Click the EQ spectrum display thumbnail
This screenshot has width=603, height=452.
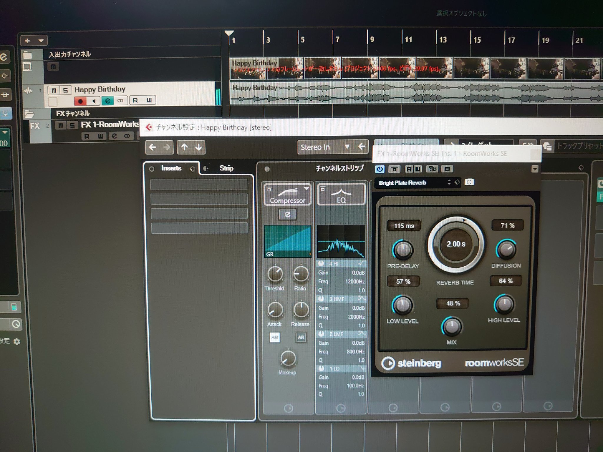point(341,241)
